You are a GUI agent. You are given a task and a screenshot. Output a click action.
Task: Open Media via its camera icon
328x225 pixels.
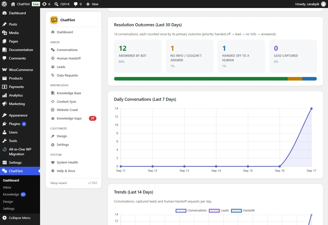pyautogui.click(x=5, y=33)
